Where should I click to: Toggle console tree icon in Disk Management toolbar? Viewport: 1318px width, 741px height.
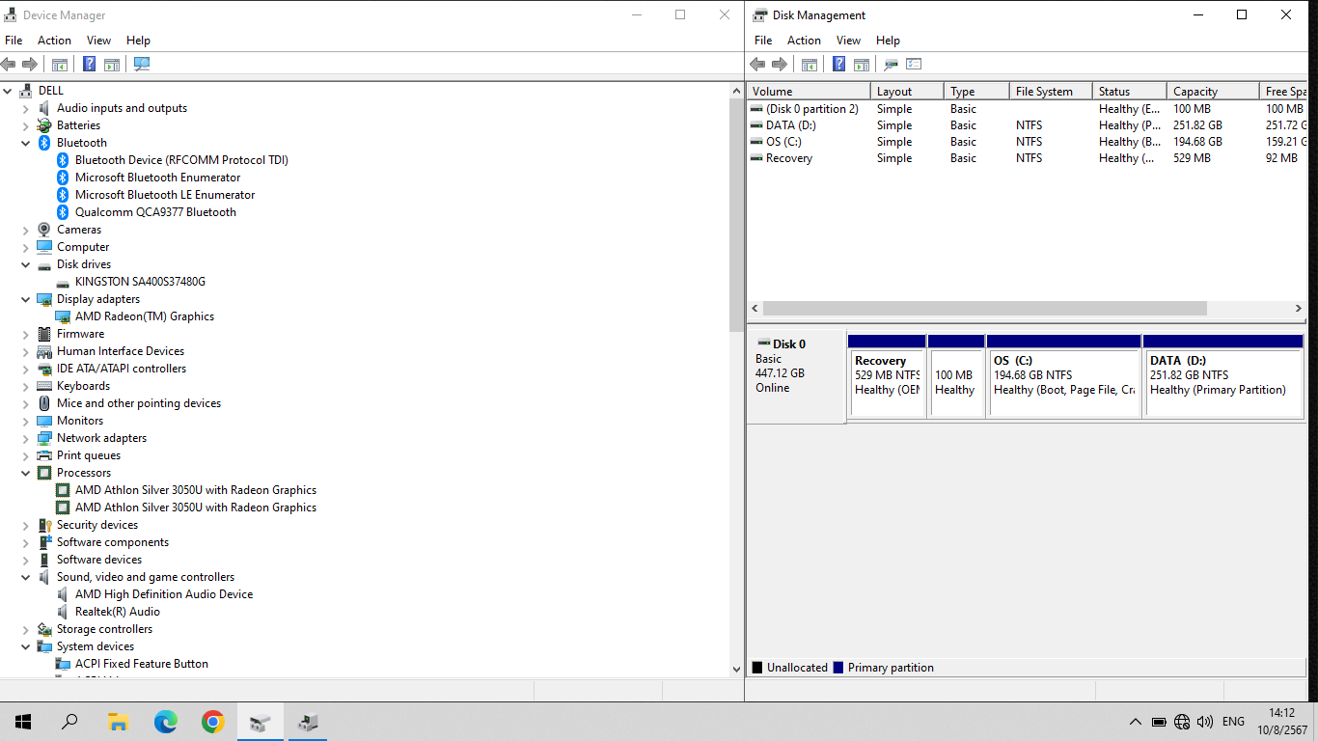(810, 65)
